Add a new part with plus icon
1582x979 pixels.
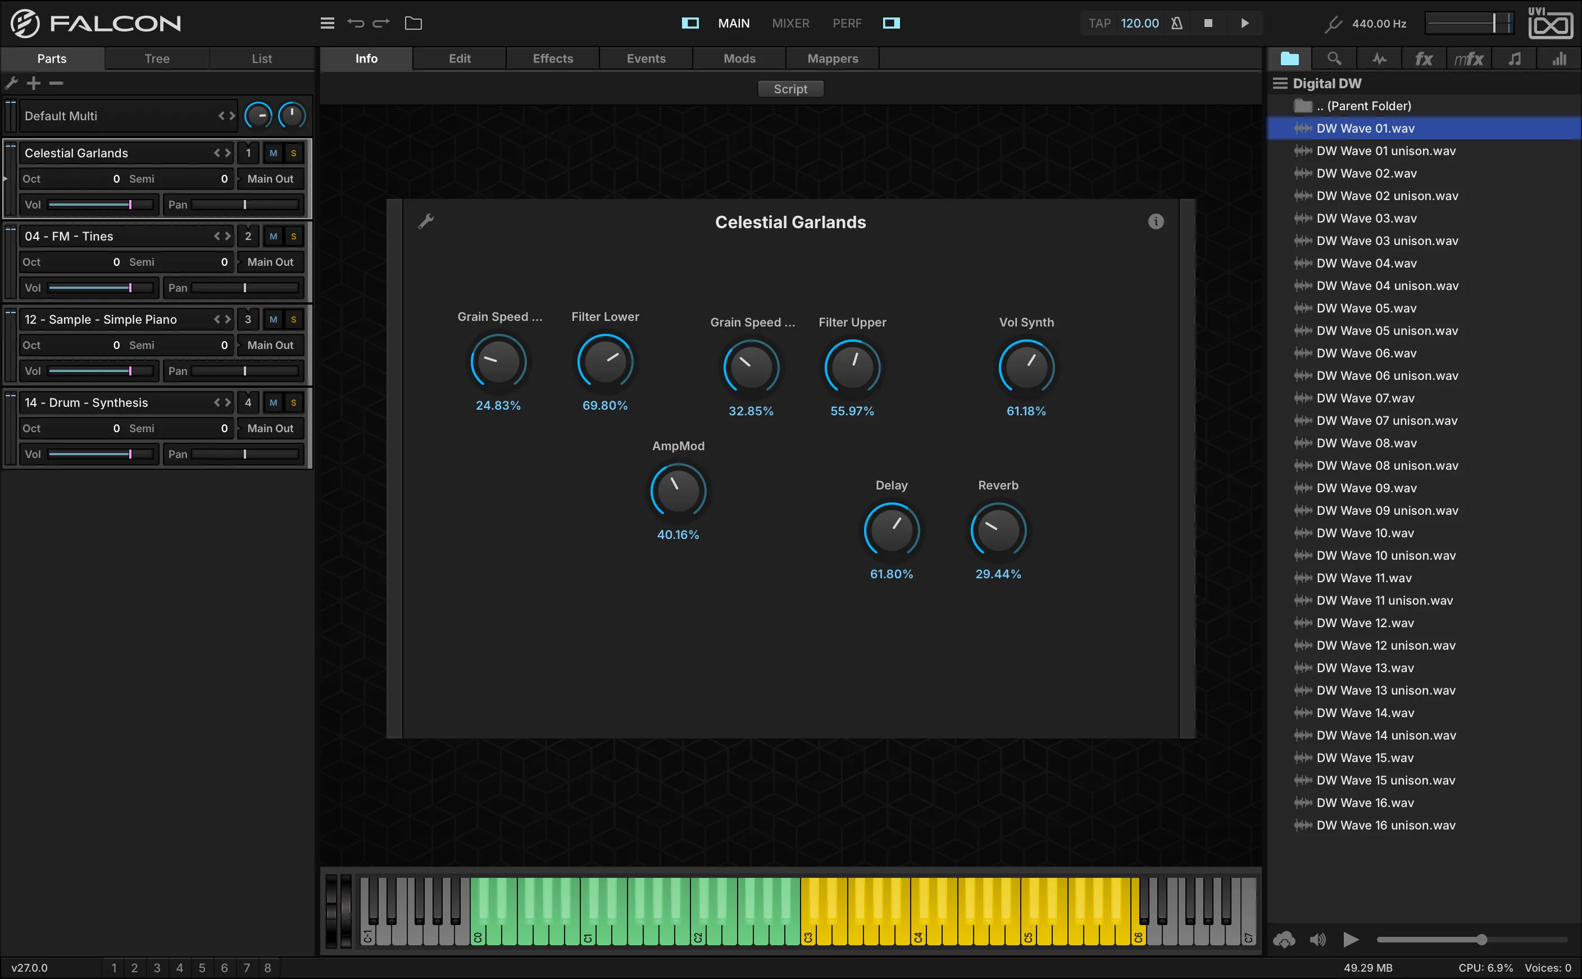(x=34, y=83)
